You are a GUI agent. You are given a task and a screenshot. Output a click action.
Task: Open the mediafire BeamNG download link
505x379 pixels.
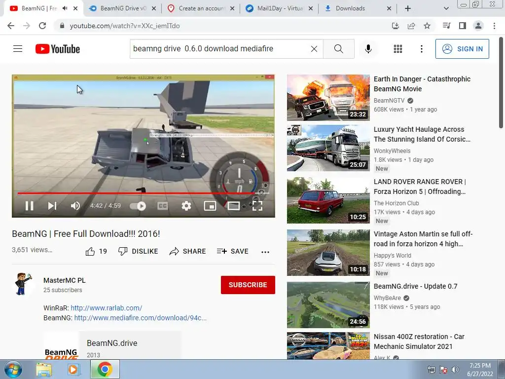click(141, 318)
